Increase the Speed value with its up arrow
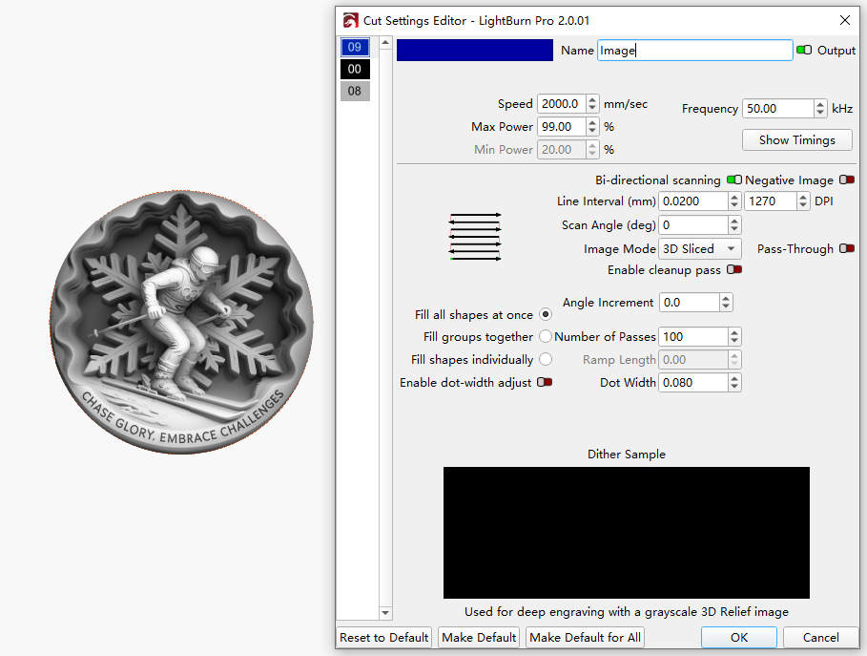 [592, 99]
